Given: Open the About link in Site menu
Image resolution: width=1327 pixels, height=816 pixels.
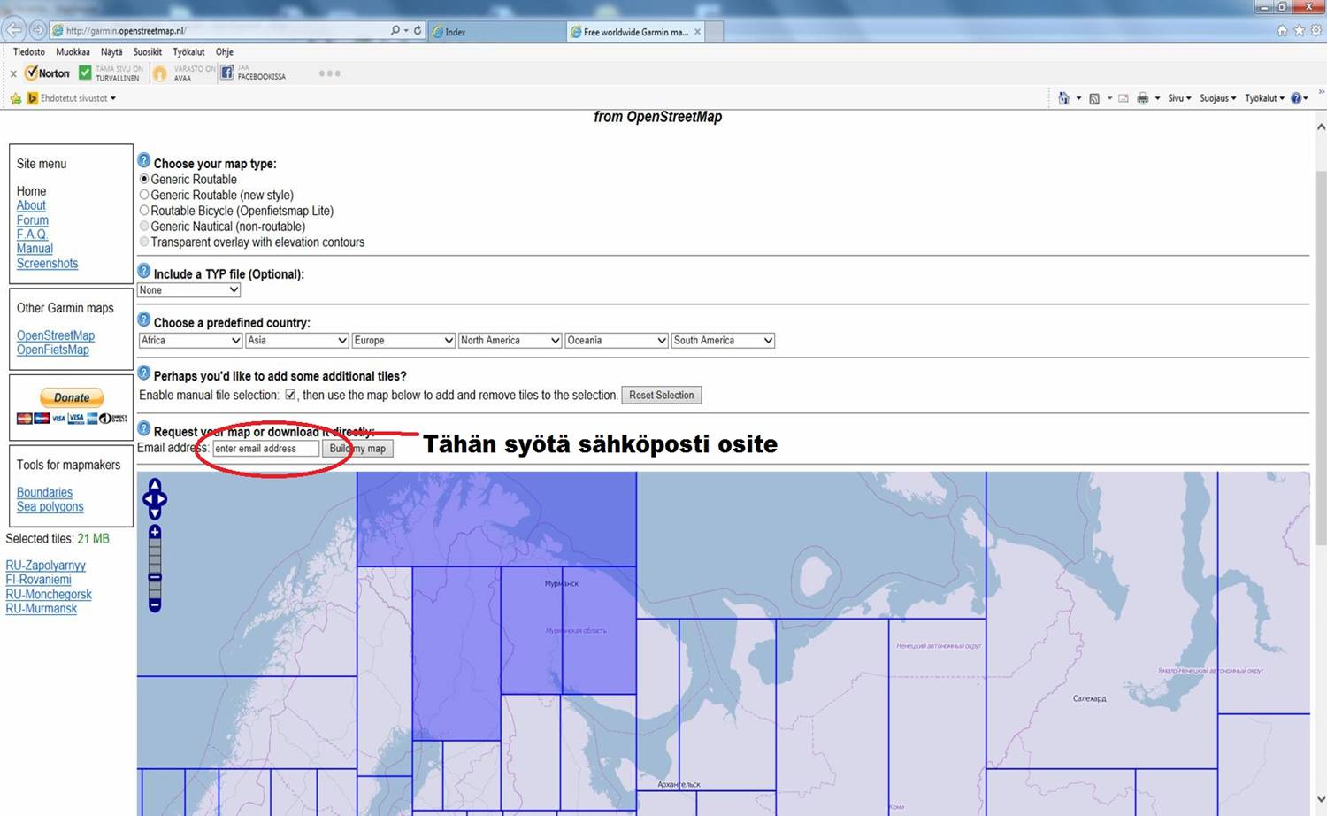Looking at the screenshot, I should 31,205.
